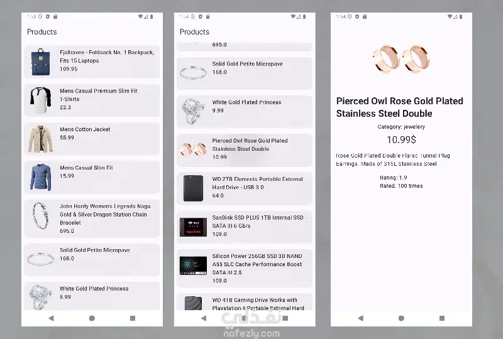Click the Rating: 1.9 text
503x339 pixels.
pos(394,178)
